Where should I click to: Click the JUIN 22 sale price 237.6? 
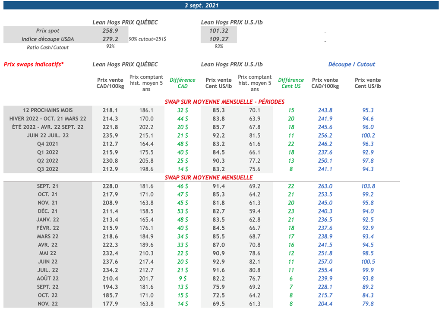[x=110, y=262]
